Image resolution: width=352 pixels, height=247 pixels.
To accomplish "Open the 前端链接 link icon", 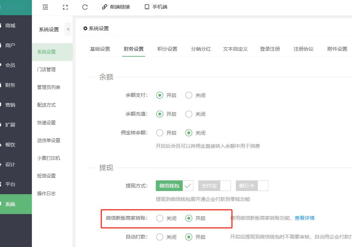I will (104, 7).
